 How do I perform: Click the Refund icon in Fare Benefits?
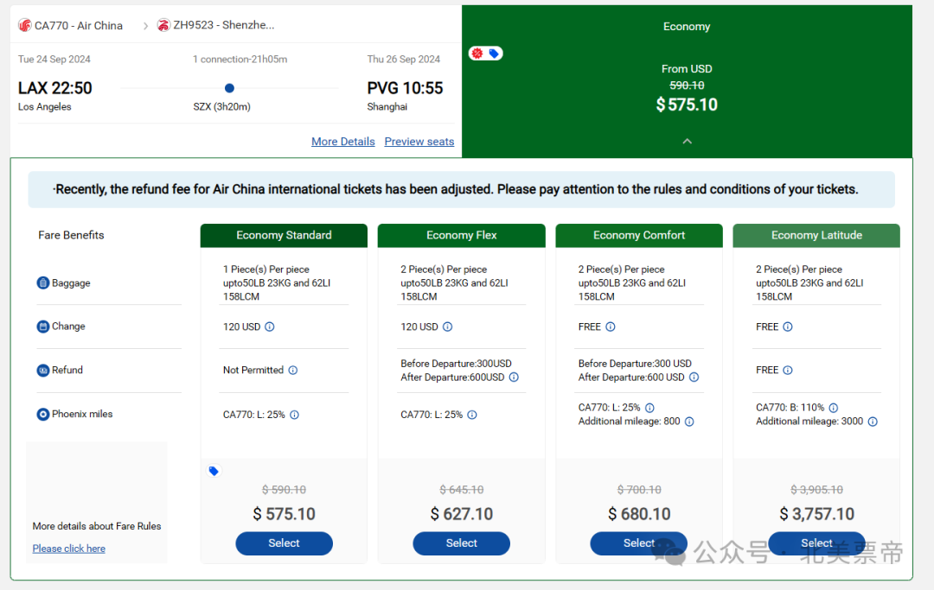(x=43, y=371)
